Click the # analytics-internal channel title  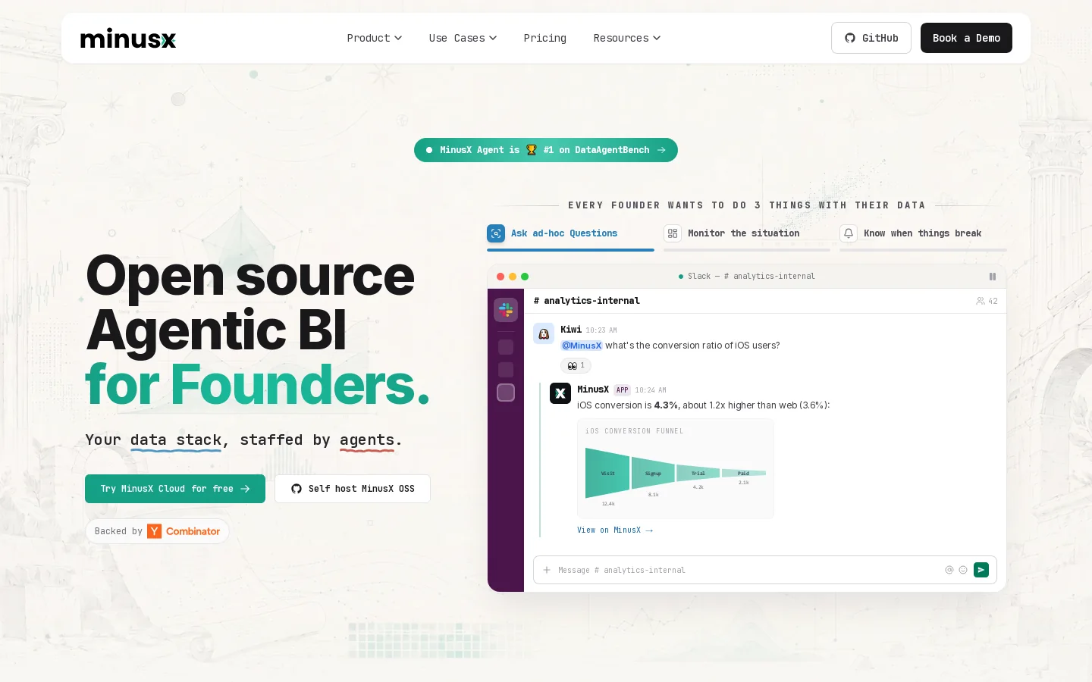[587, 301]
